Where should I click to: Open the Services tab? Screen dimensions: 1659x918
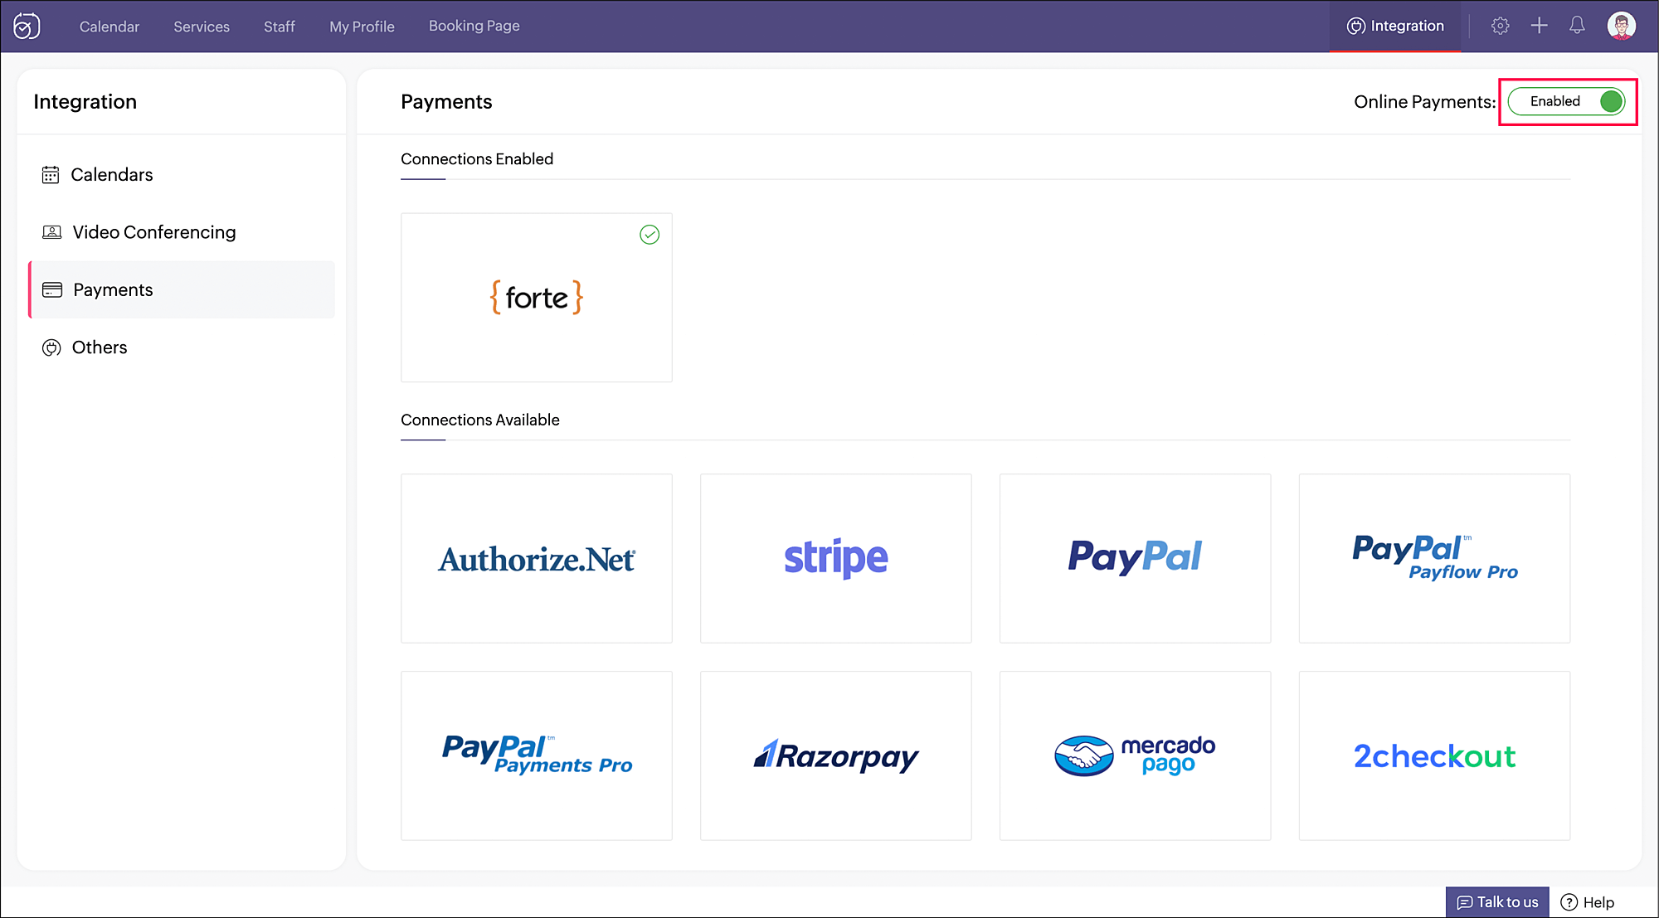click(202, 27)
